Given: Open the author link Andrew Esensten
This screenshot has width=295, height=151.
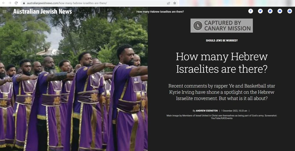Looking at the screenshot, I should point(207,111).
